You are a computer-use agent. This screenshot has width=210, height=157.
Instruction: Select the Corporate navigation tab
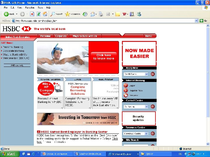tap(61, 36)
